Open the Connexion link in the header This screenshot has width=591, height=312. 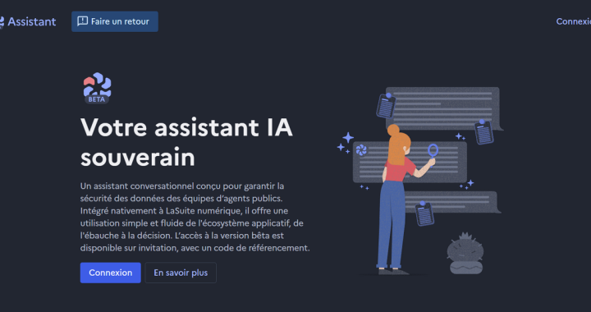coord(574,21)
